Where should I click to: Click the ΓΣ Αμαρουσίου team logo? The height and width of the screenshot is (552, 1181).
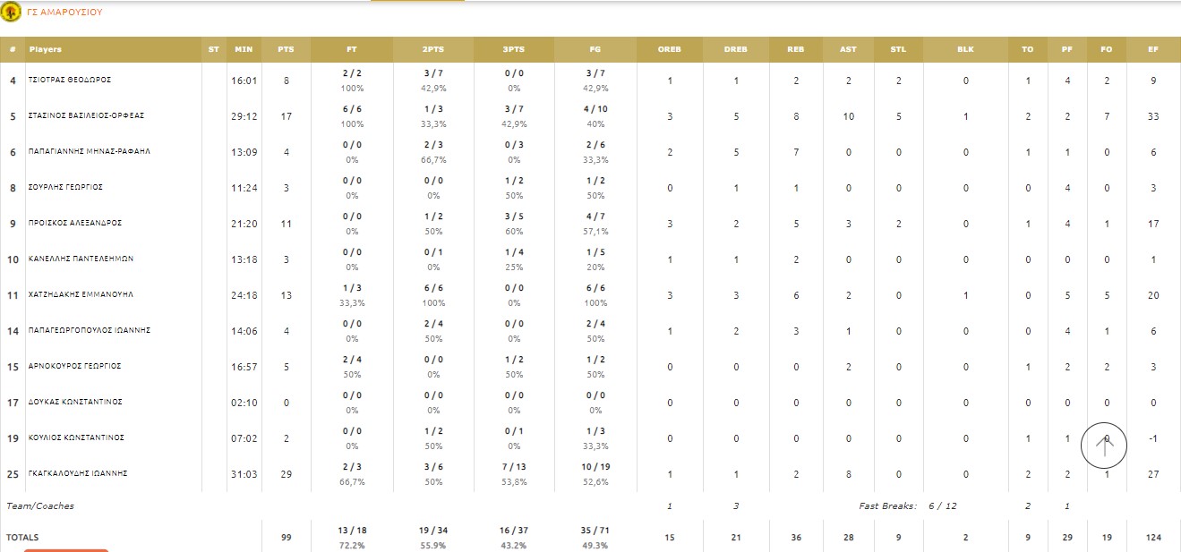[x=12, y=13]
